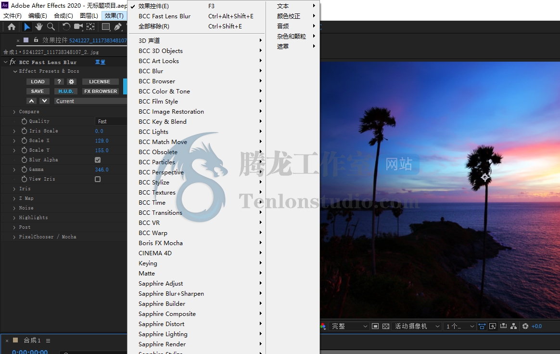Go to the Home screen icon
This screenshot has height=354, width=560.
click(x=12, y=27)
